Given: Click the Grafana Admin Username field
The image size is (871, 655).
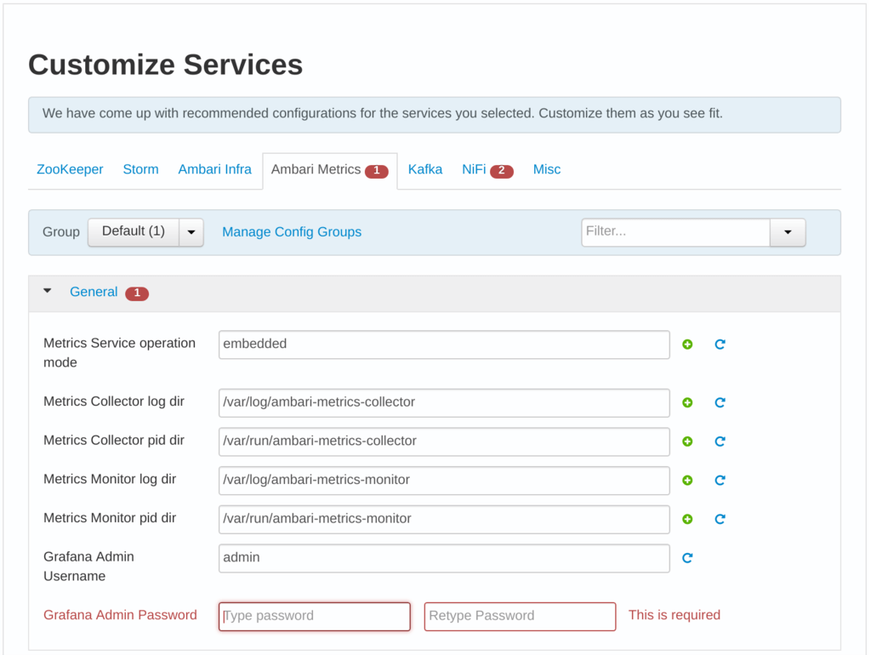Looking at the screenshot, I should (x=444, y=558).
